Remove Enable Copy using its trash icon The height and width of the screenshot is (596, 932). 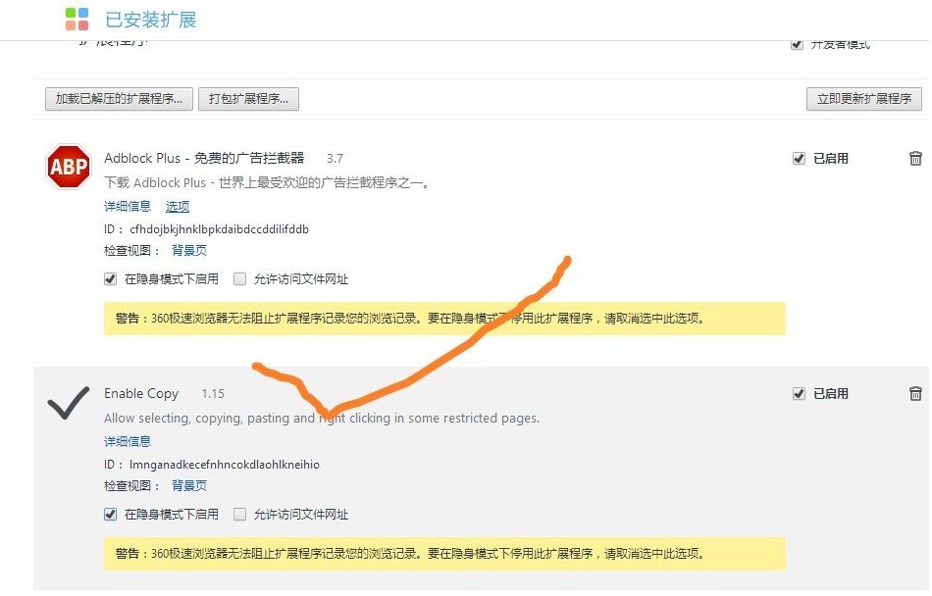[x=915, y=393]
